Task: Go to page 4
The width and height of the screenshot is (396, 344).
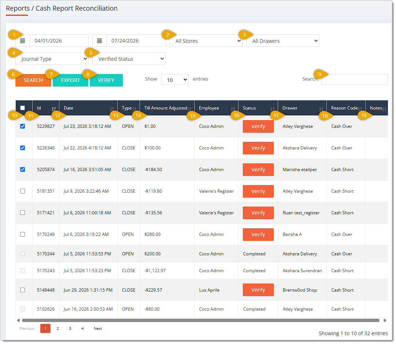Action: click(82, 328)
